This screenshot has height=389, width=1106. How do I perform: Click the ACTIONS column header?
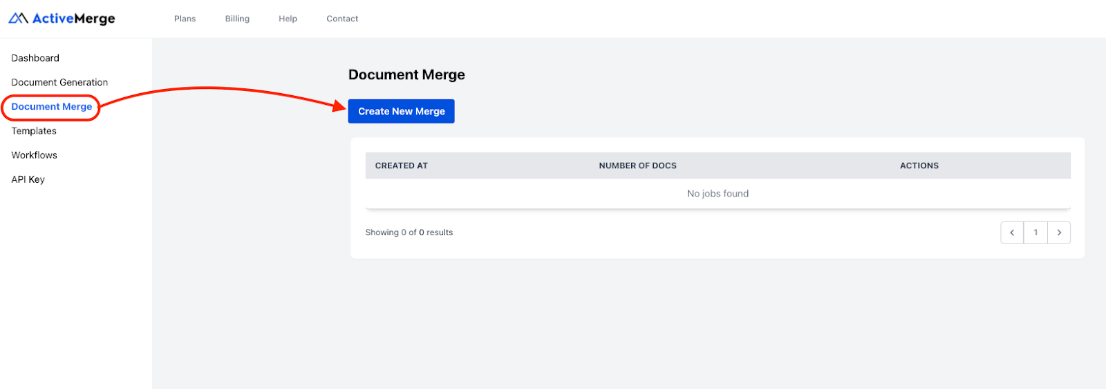(x=919, y=166)
